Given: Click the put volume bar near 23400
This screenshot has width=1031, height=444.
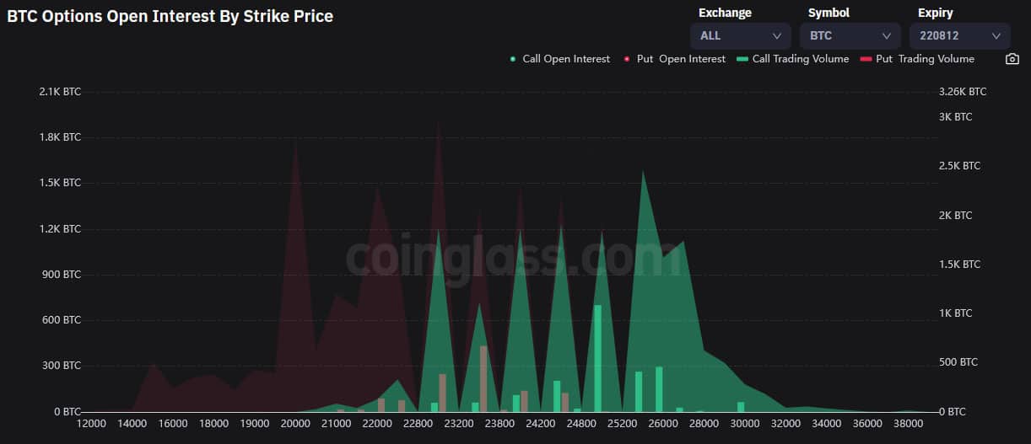Looking at the screenshot, I should (x=483, y=378).
